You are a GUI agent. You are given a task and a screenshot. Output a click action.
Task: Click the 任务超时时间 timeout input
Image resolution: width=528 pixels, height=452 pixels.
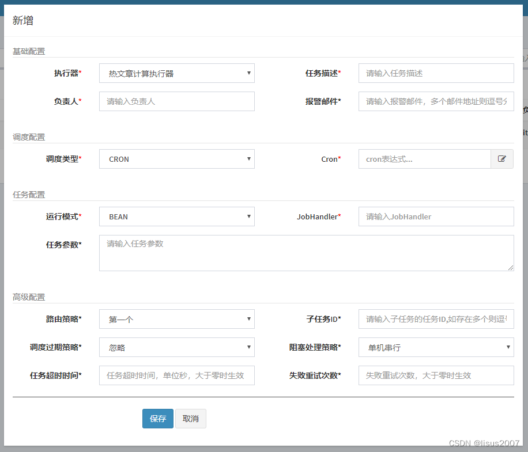click(x=176, y=375)
